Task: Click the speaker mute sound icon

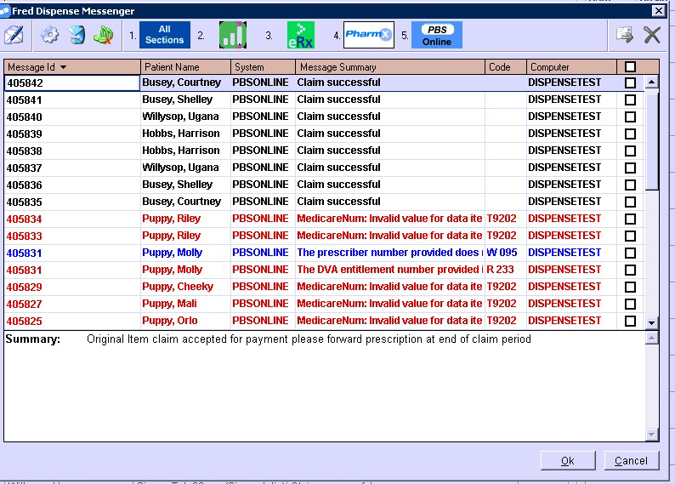Action: click(x=104, y=35)
